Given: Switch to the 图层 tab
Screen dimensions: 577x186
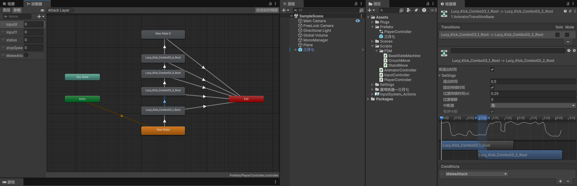Looking at the screenshot, I should click(x=7, y=10).
